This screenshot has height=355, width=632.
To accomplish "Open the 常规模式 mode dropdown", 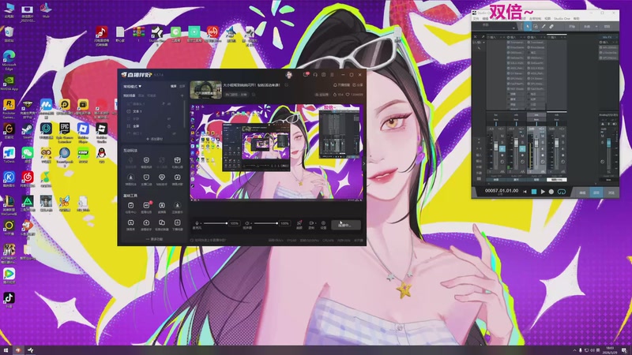I will point(132,86).
